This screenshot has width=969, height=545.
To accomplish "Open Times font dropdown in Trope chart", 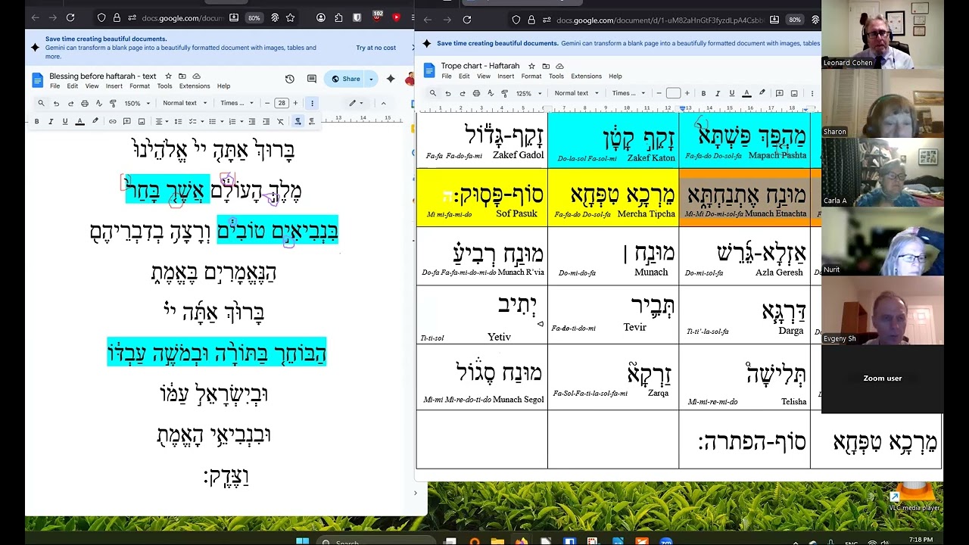I will click(x=628, y=93).
